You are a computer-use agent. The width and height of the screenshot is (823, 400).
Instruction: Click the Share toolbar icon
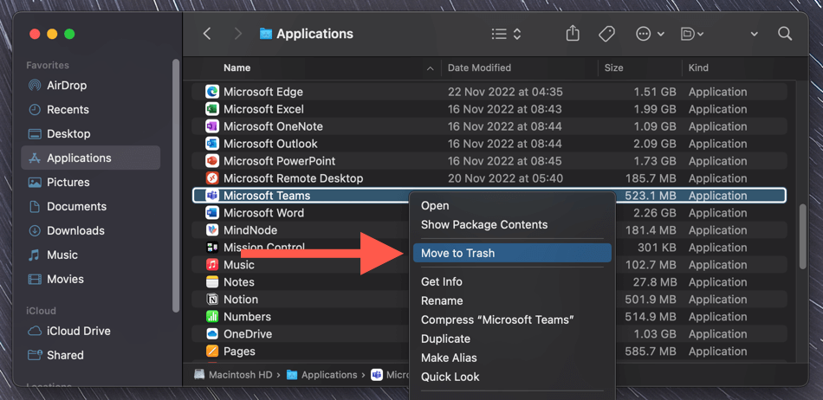coord(573,34)
